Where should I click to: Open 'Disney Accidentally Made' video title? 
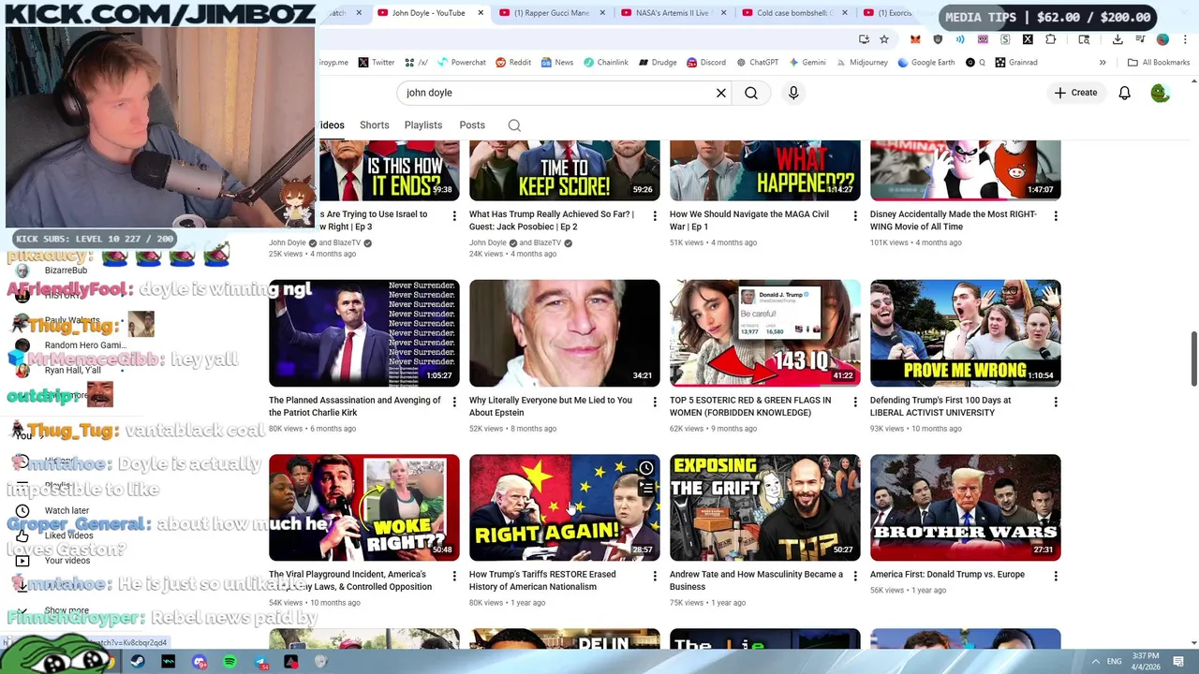pos(954,220)
